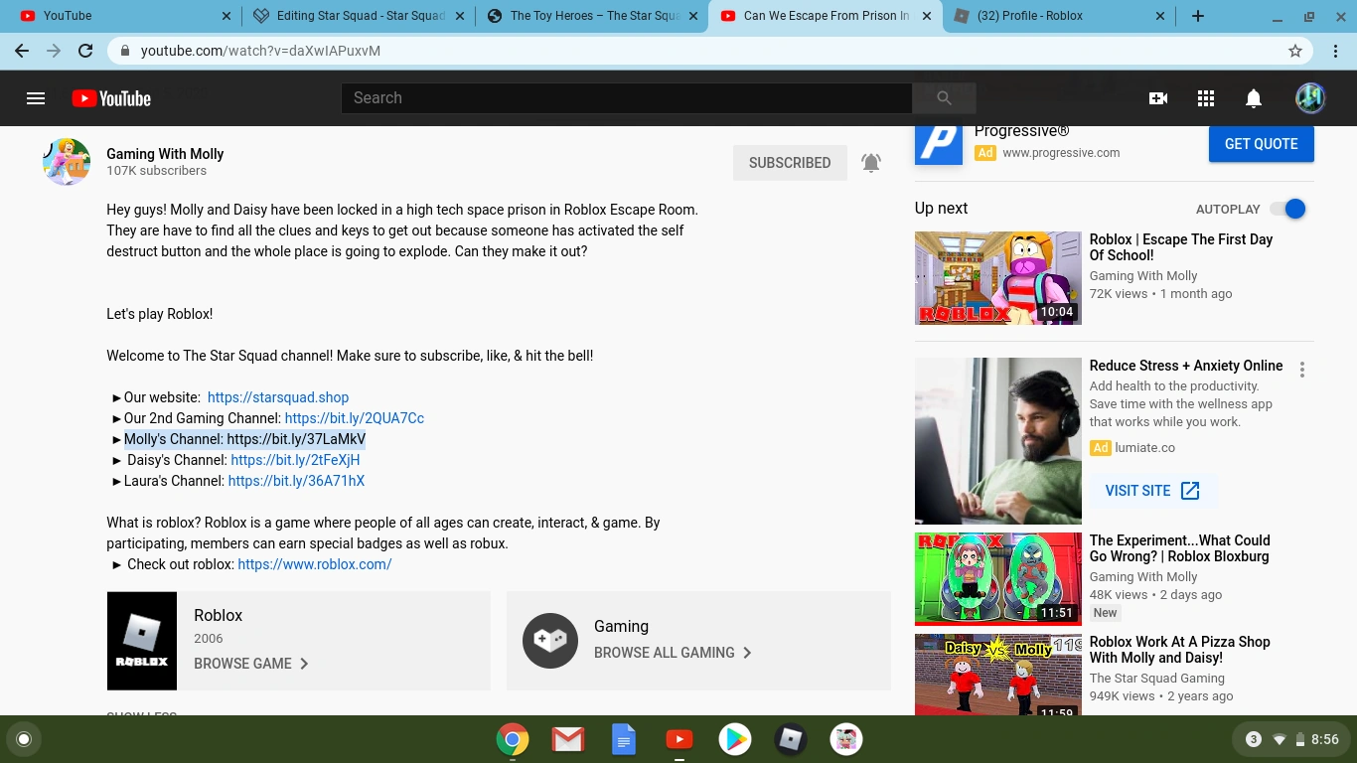Click the 107K subscribers count text
The image size is (1357, 763).
(157, 171)
